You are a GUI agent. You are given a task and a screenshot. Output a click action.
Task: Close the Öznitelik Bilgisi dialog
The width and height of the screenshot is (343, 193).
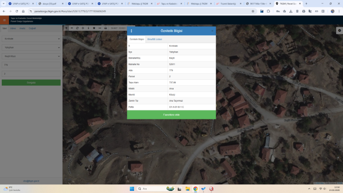pos(212,31)
